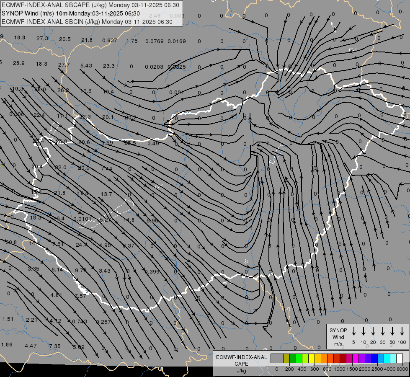Click the 5.96 CAPE value on map
410x377 pixels.
pos(152,221)
